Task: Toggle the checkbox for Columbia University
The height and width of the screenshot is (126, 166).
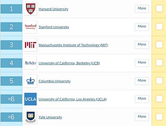Action: (x=159, y=81)
